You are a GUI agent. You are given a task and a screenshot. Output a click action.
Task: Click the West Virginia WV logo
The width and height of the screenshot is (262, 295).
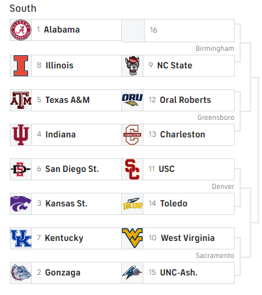[132, 238]
